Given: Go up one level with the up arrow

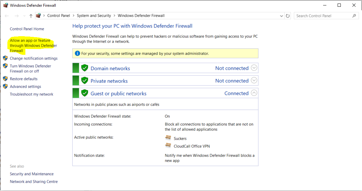Looking at the screenshot, I should pos(31,16).
